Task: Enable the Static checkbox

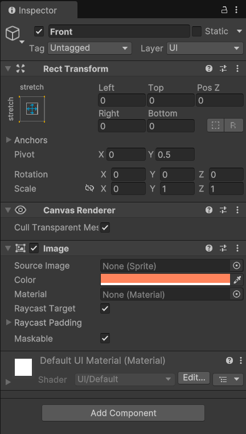Action: tap(197, 31)
